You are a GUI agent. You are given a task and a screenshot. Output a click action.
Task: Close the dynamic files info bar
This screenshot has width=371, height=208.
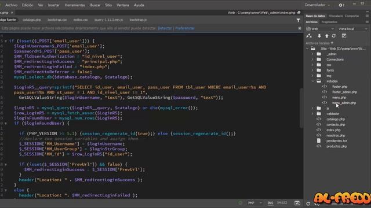(x=300, y=28)
